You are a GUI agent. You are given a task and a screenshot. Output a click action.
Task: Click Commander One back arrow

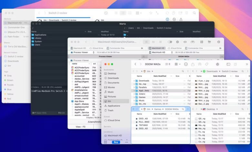[x=86, y=42]
